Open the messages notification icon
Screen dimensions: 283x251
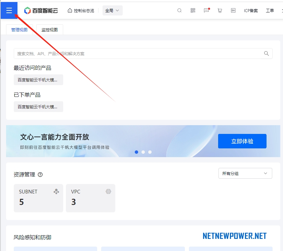(x=206, y=10)
